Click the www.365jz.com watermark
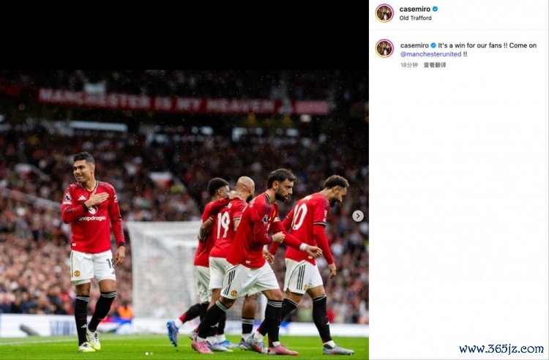The height and width of the screenshot is (360, 549). click(x=501, y=349)
